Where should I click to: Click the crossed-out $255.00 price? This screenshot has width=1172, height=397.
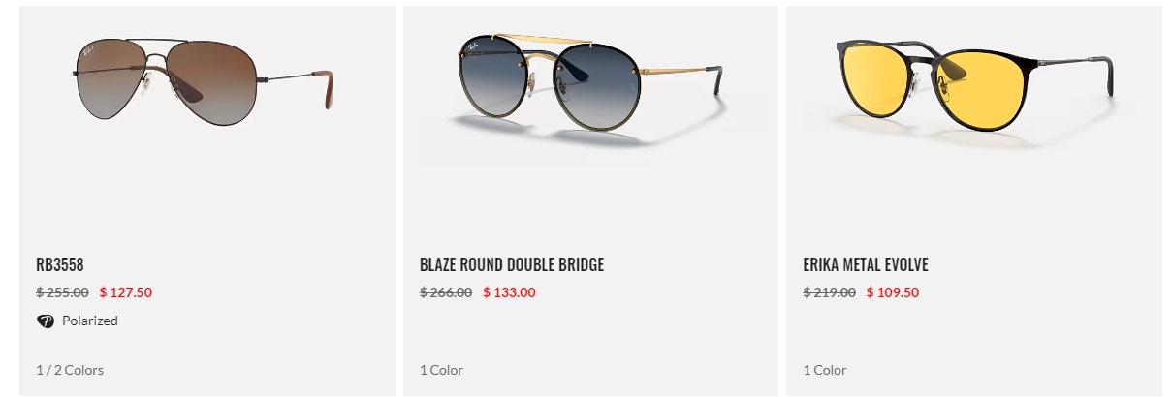(x=62, y=292)
